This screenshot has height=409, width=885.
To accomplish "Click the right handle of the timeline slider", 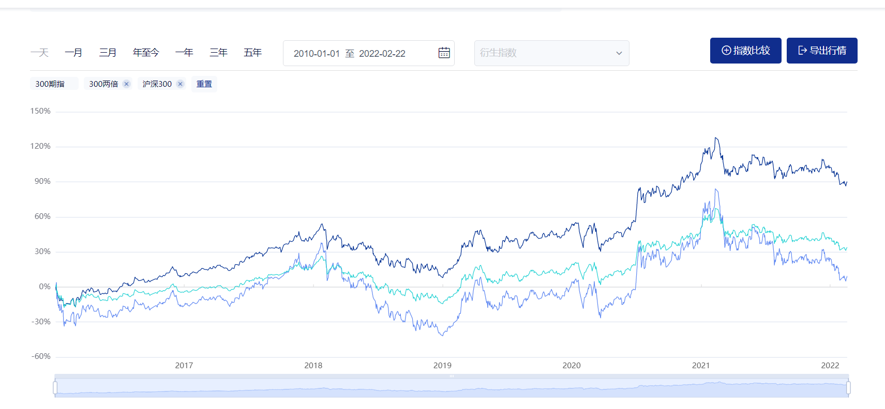I will click(x=848, y=387).
